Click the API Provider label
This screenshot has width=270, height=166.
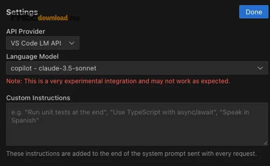pos(26,31)
